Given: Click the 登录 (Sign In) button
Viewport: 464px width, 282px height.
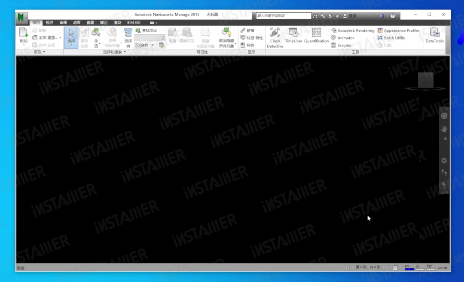Looking at the screenshot, I should pyautogui.click(x=350, y=16).
